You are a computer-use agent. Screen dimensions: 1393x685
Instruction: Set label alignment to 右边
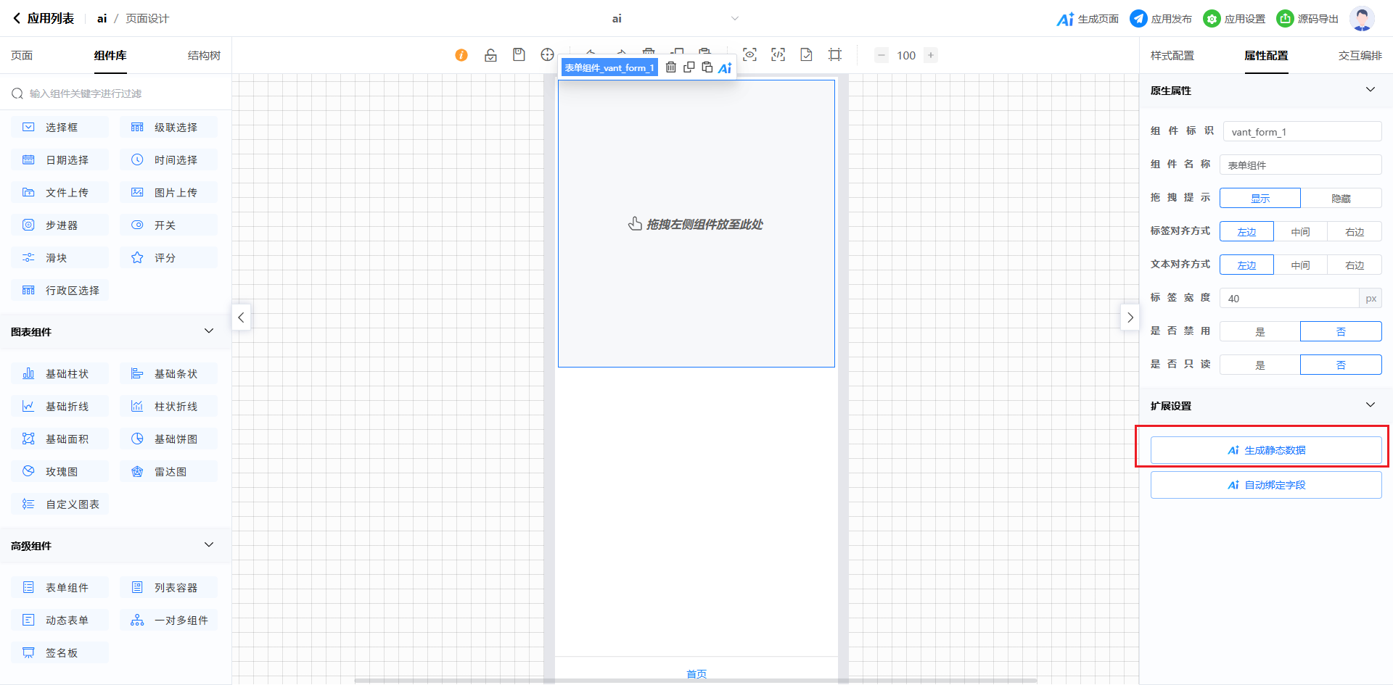coord(1354,231)
